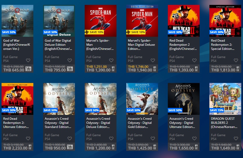The width and height of the screenshot is (243, 158).
Task: Open God of War Digital Deluxe cover art
Action: 59,21
